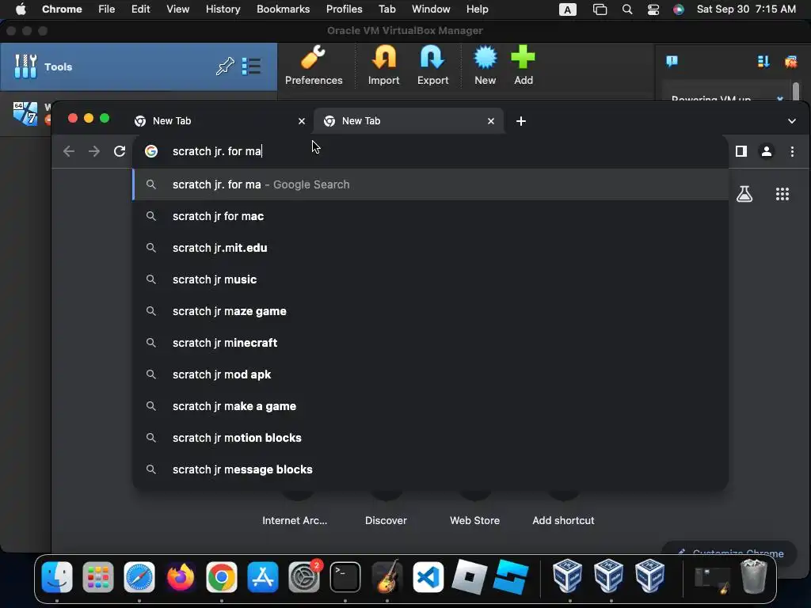Select 'scratch jr. for ma - Google Search'
The image size is (811, 608).
point(430,184)
